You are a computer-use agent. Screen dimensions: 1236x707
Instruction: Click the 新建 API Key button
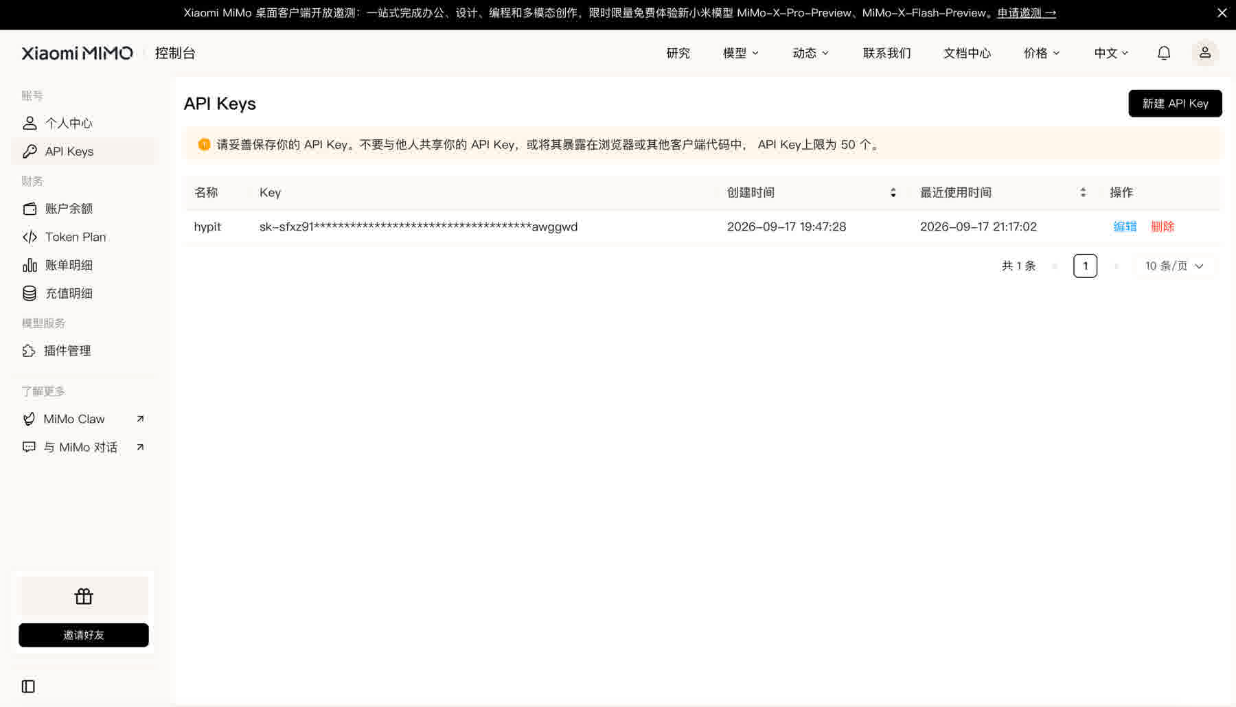[1175, 104]
